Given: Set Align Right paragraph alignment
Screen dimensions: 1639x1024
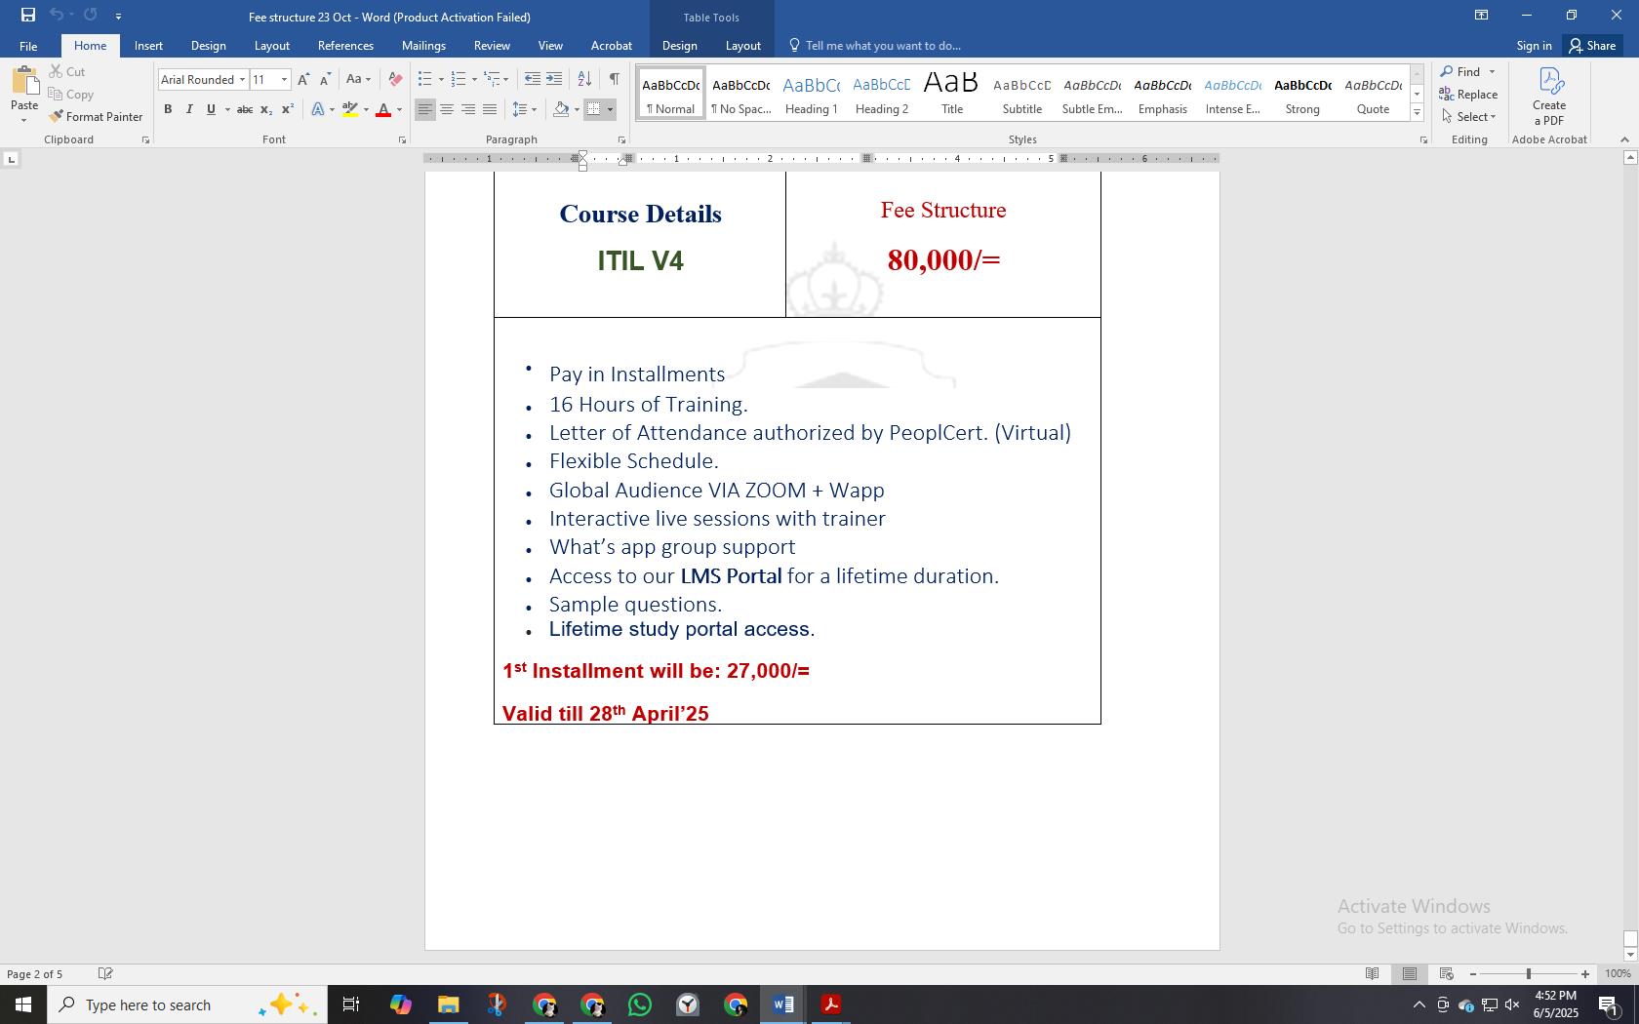Looking at the screenshot, I should (468, 109).
